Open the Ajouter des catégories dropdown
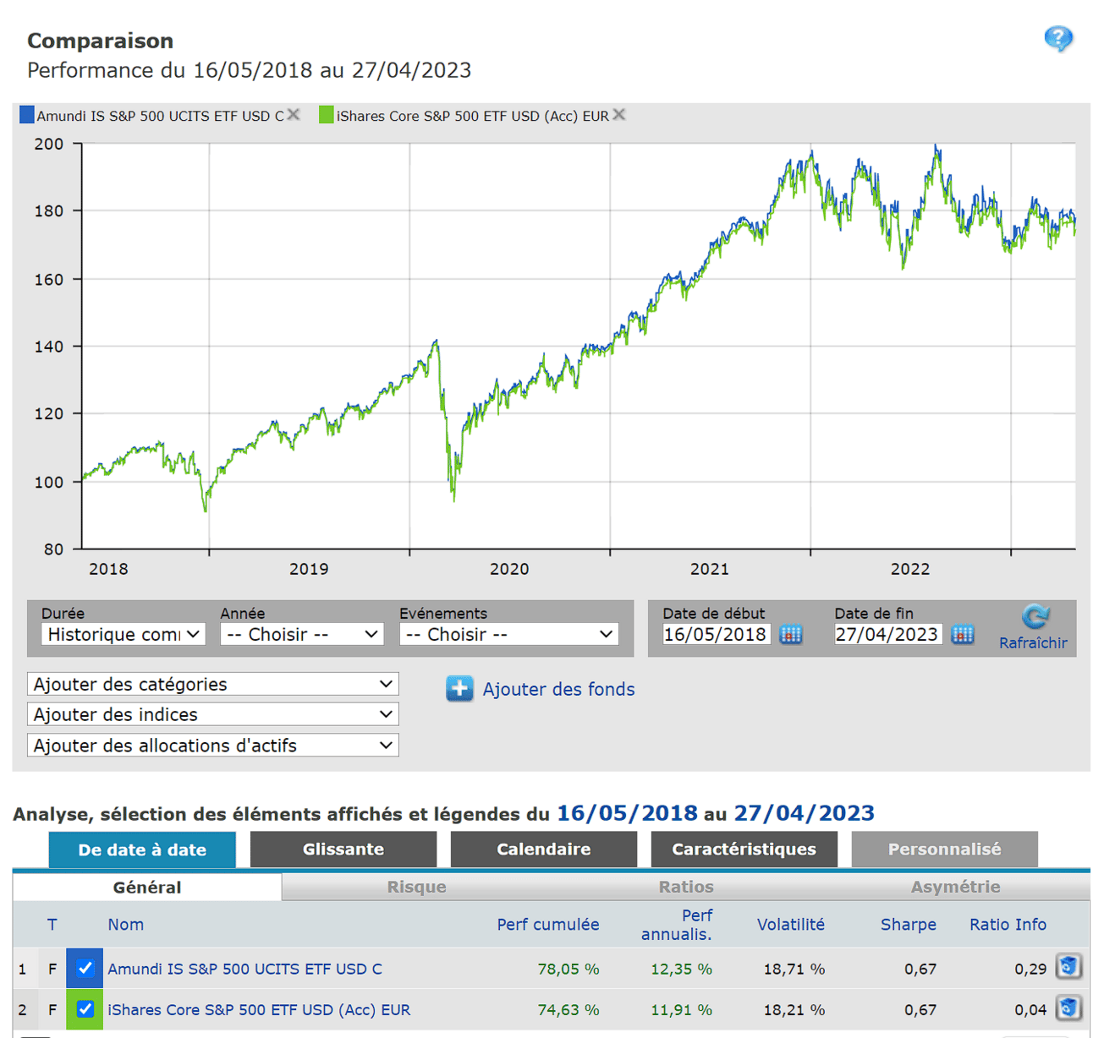This screenshot has width=1093, height=1038. tap(212, 684)
